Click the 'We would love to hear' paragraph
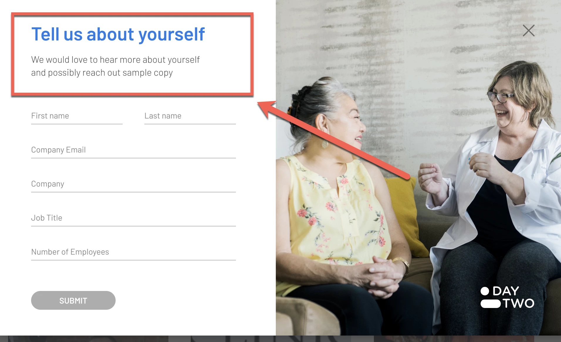The image size is (561, 342). point(115,66)
